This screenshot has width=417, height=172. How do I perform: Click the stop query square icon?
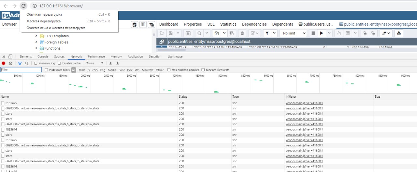pyautogui.click(x=313, y=33)
